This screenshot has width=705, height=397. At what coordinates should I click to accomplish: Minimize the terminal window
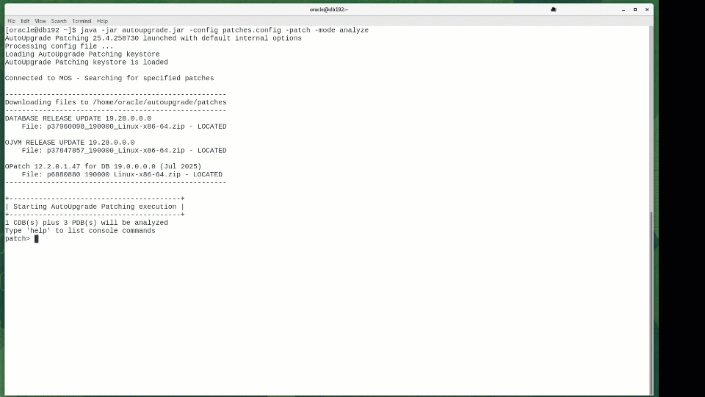tap(623, 10)
